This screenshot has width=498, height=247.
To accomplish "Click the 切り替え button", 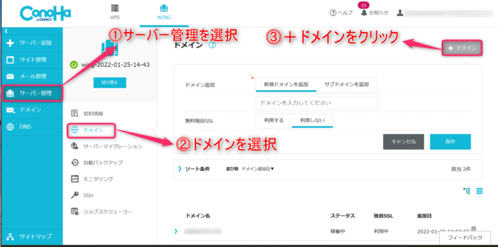I will tap(110, 82).
